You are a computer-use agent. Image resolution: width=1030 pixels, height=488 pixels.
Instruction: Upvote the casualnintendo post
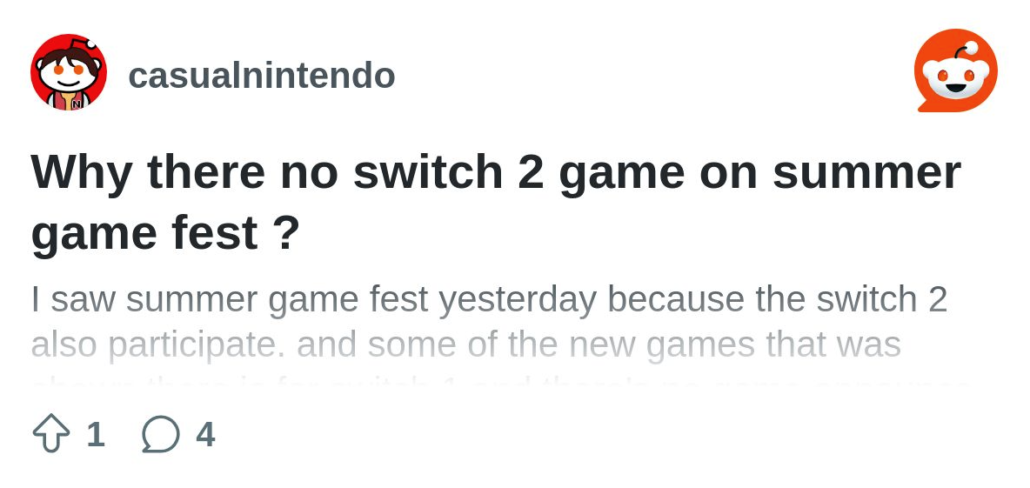(50, 433)
